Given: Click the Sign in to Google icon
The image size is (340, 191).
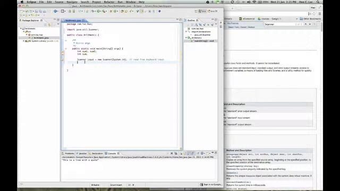Looking at the screenshot, I should tap(201, 185).
